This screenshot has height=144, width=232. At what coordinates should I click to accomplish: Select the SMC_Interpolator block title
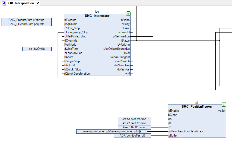pos(97,16)
